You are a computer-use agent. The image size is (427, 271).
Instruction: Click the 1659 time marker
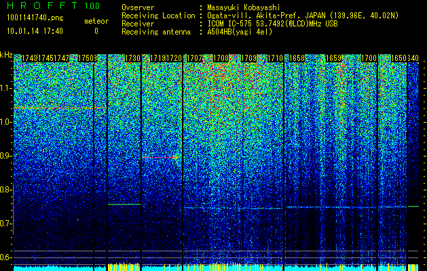click(x=333, y=58)
